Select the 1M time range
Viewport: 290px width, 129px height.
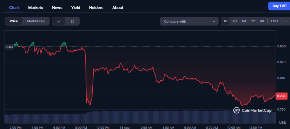(x=244, y=21)
